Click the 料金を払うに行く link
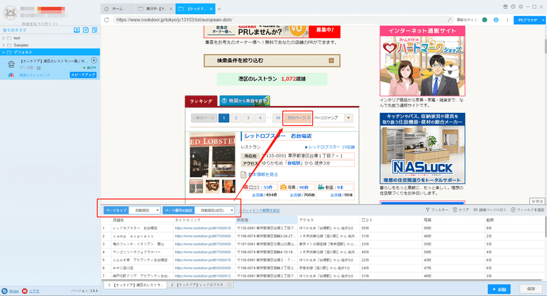 tap(40, 24)
